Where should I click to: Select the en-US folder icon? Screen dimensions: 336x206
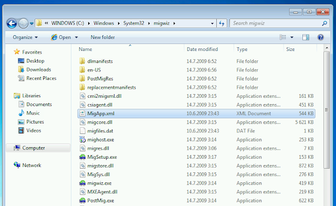pos(82,70)
